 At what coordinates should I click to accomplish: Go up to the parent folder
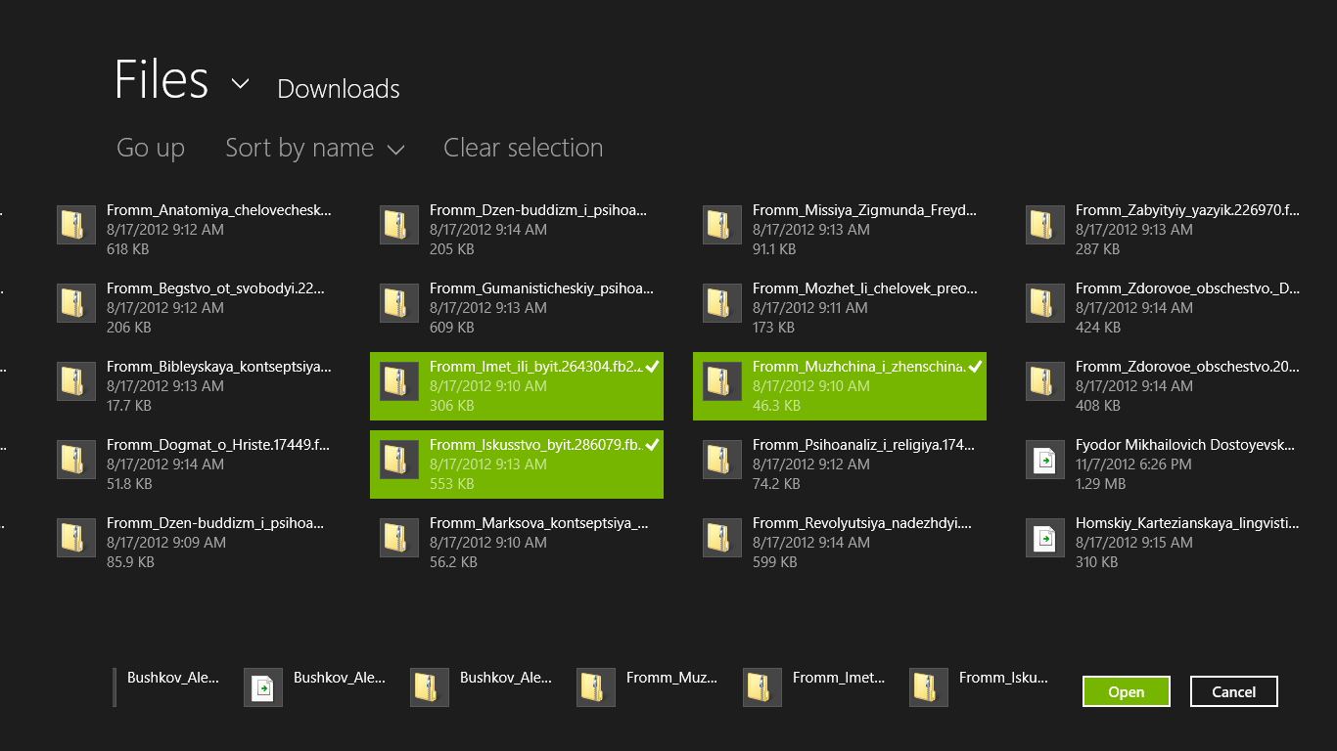point(151,149)
